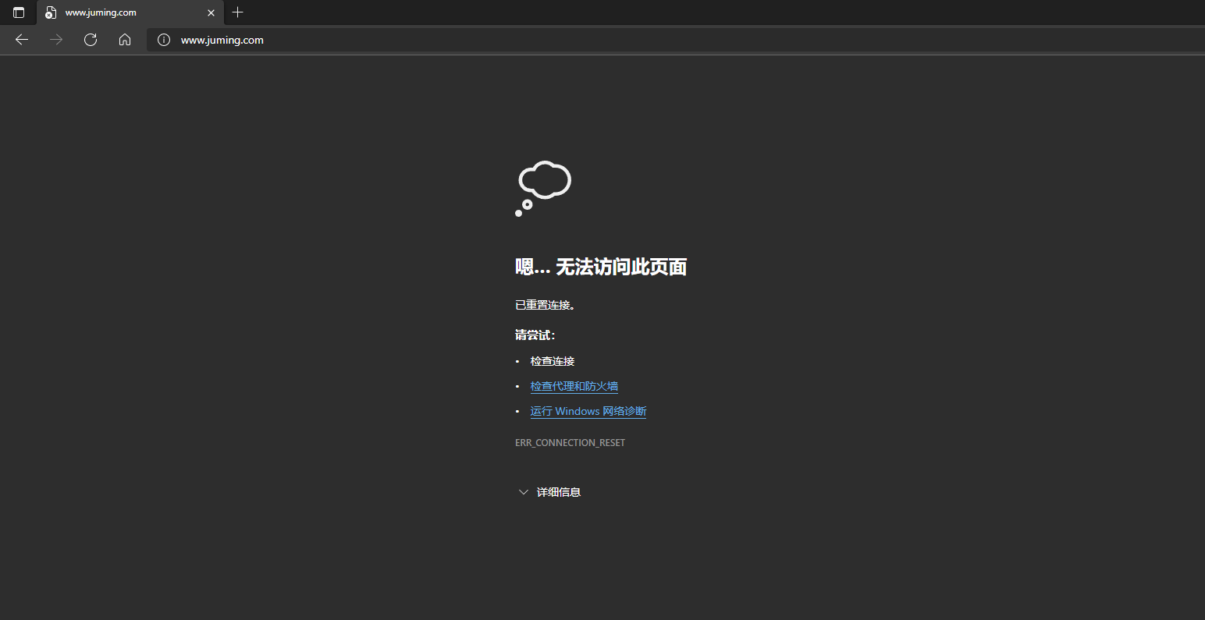Open a new browser tab
The height and width of the screenshot is (620, 1205).
tap(237, 12)
